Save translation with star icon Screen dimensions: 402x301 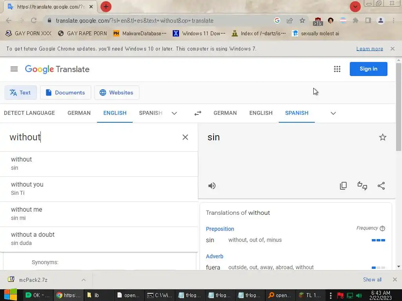[382, 137]
